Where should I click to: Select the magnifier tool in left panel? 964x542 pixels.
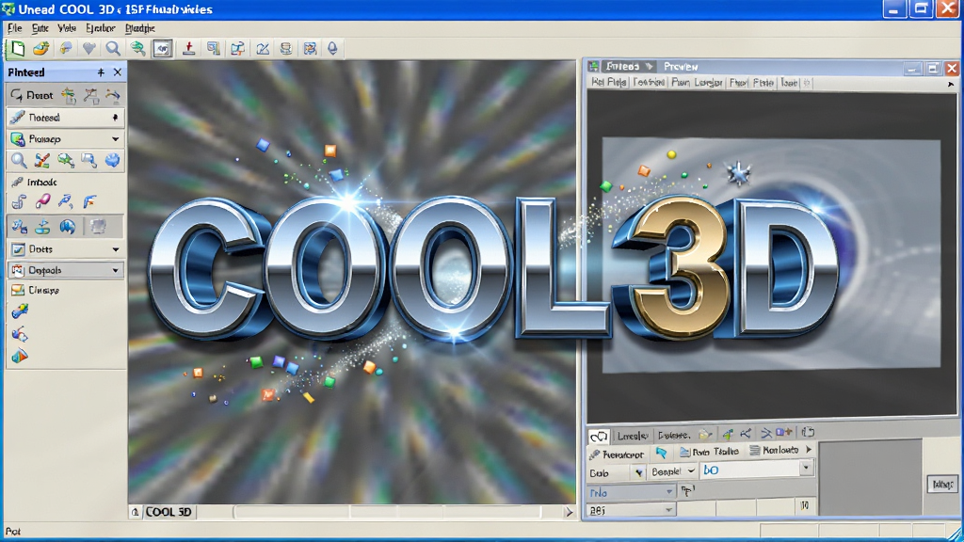point(19,161)
